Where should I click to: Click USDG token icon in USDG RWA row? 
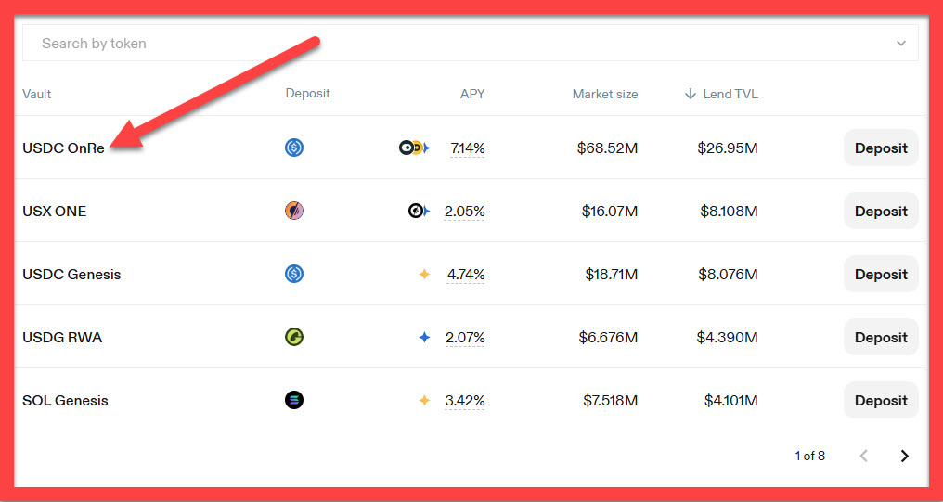[x=294, y=337]
